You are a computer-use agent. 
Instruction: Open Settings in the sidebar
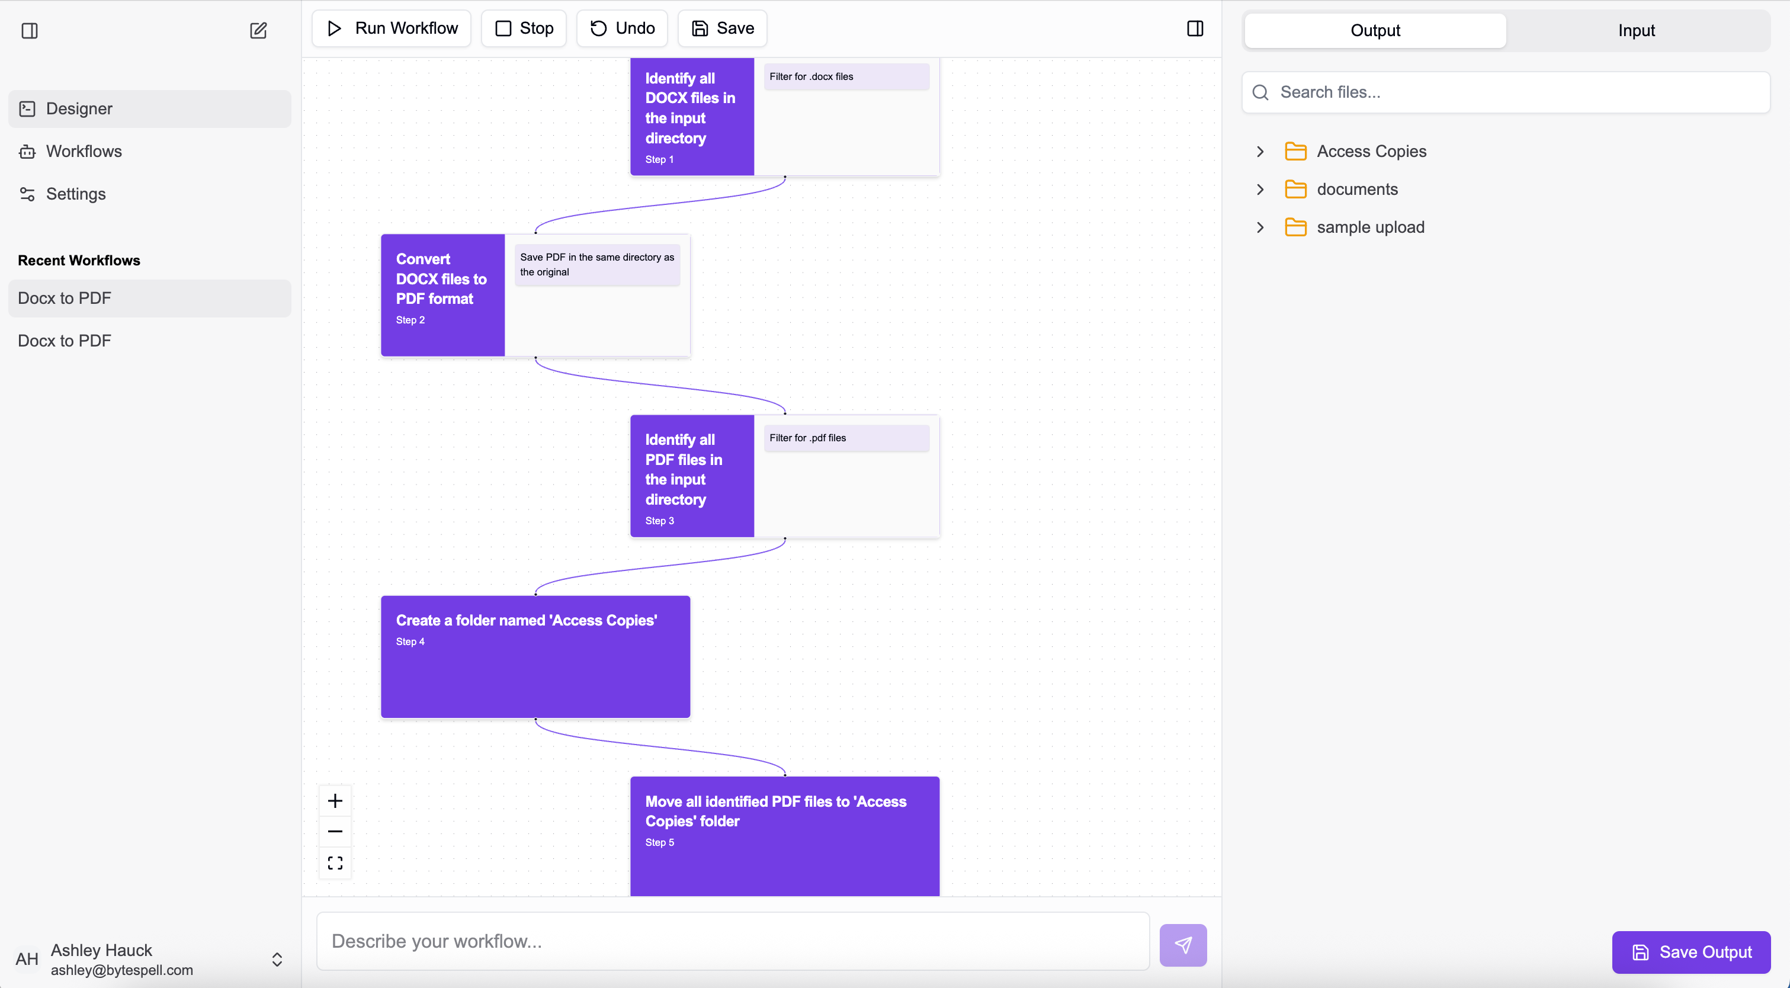76,194
